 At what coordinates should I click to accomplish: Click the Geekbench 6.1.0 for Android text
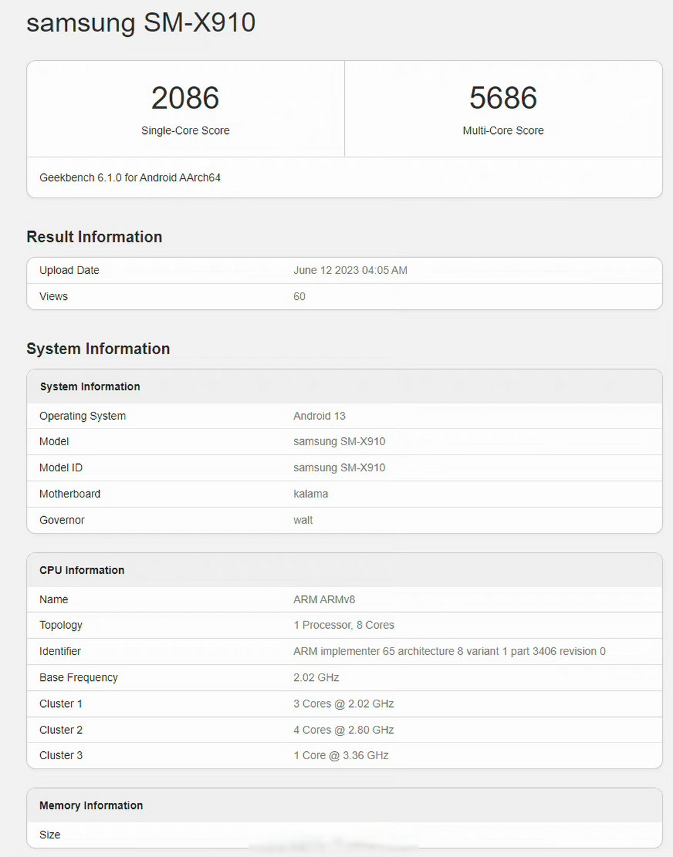pyautogui.click(x=129, y=177)
